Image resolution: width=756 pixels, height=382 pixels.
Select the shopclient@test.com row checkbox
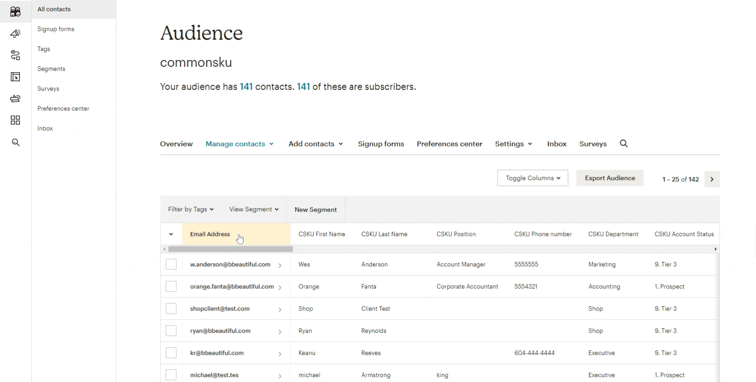pyautogui.click(x=171, y=309)
